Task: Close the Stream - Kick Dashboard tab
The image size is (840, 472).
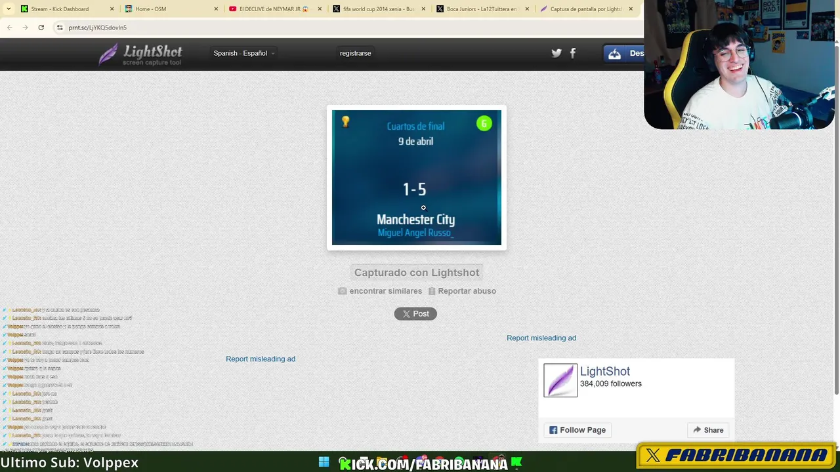Action: (112, 9)
